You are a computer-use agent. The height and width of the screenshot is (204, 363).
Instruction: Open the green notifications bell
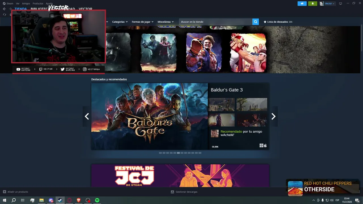click(313, 4)
